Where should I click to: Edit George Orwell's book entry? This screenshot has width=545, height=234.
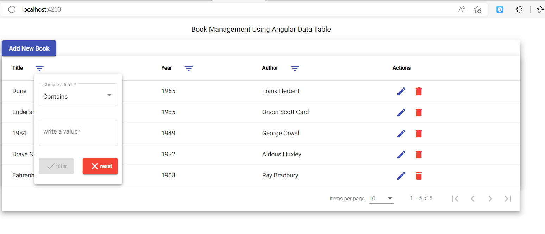(401, 133)
